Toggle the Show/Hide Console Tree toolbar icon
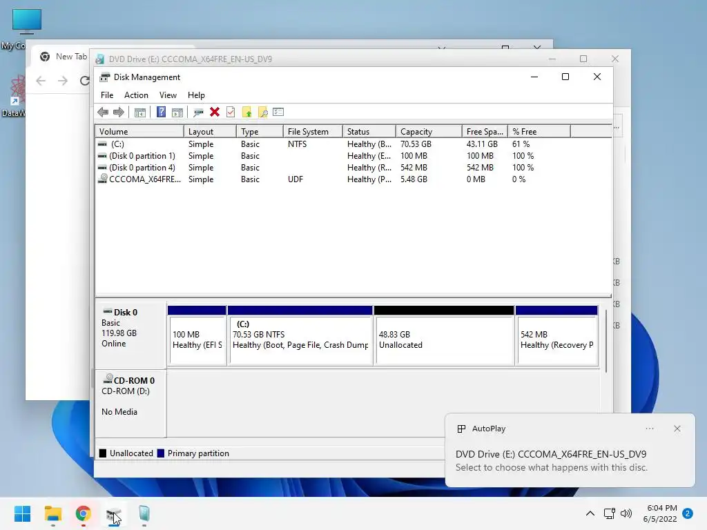This screenshot has height=530, width=707. coord(139,112)
